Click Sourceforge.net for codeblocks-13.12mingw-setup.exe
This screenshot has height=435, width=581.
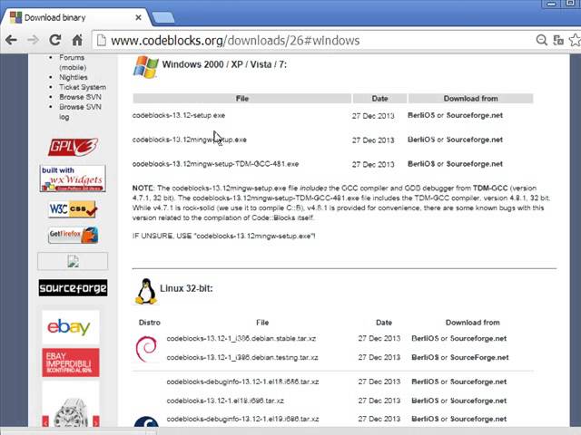(x=474, y=140)
